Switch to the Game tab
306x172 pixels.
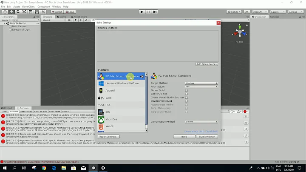(x=62, y=17)
